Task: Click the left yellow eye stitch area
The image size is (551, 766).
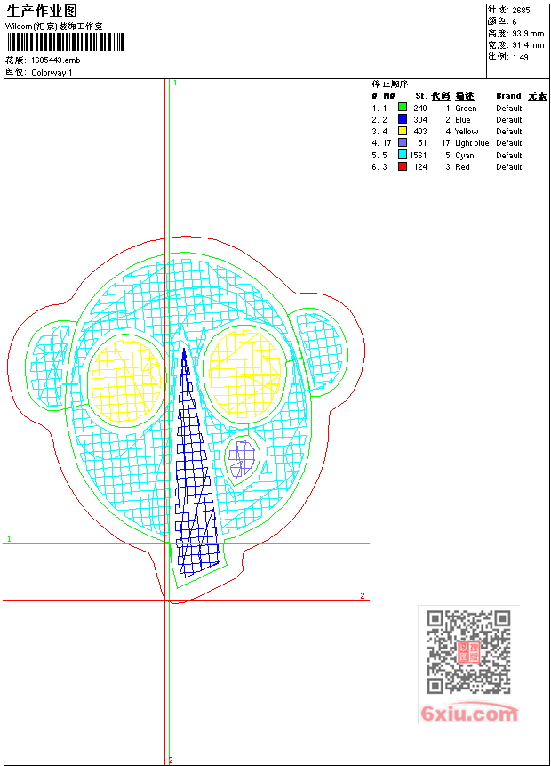Action: [x=126, y=381]
